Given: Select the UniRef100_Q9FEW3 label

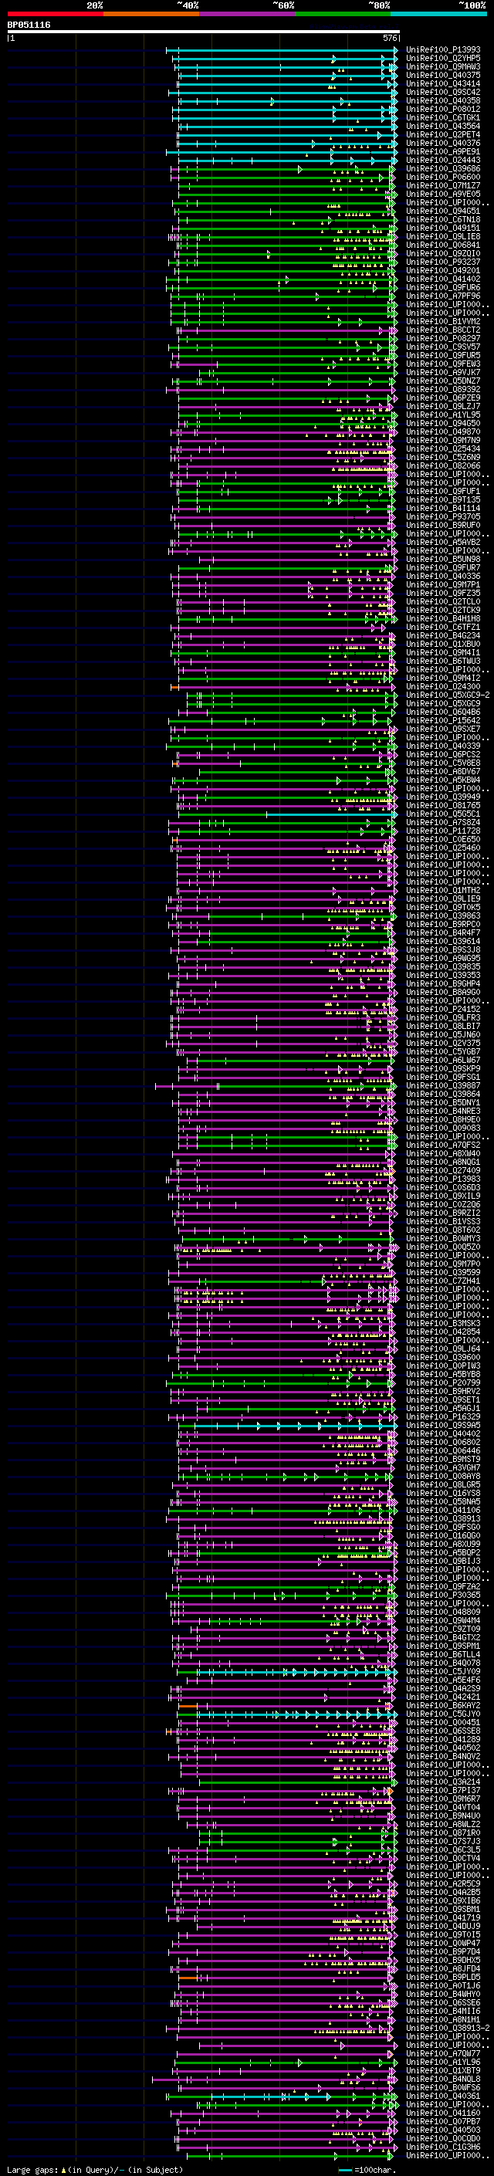Looking at the screenshot, I should coord(443,364).
